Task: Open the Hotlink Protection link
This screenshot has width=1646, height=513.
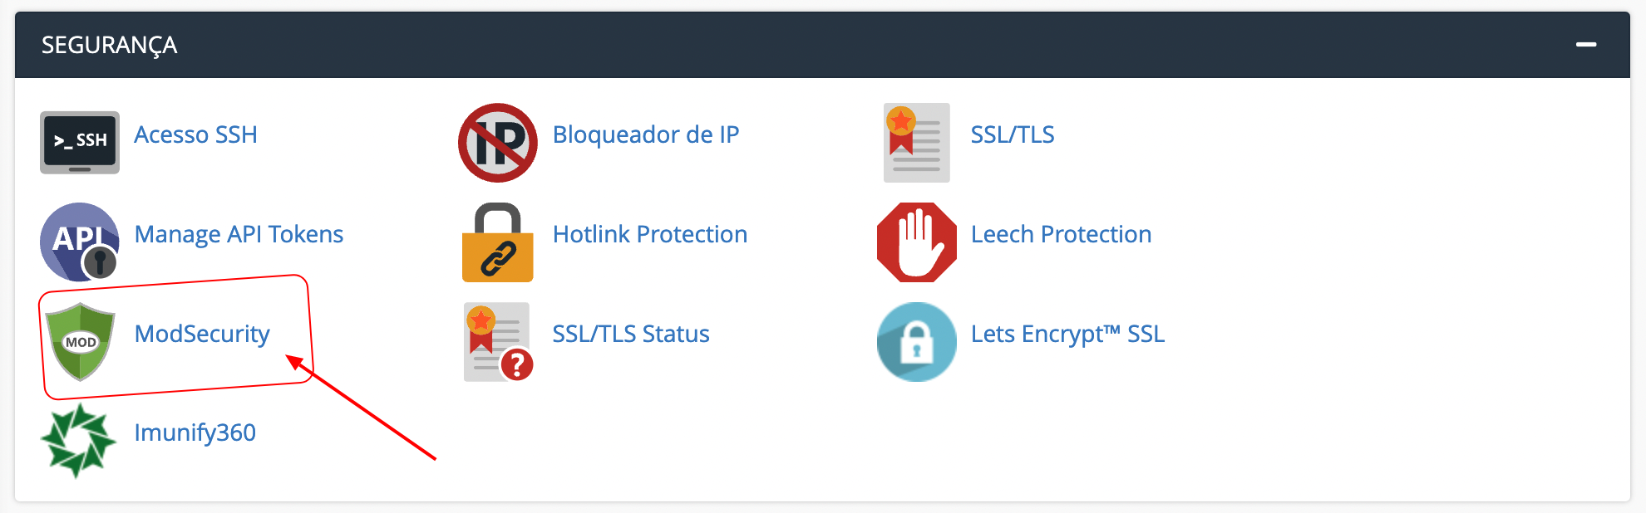Action: pyautogui.click(x=650, y=234)
